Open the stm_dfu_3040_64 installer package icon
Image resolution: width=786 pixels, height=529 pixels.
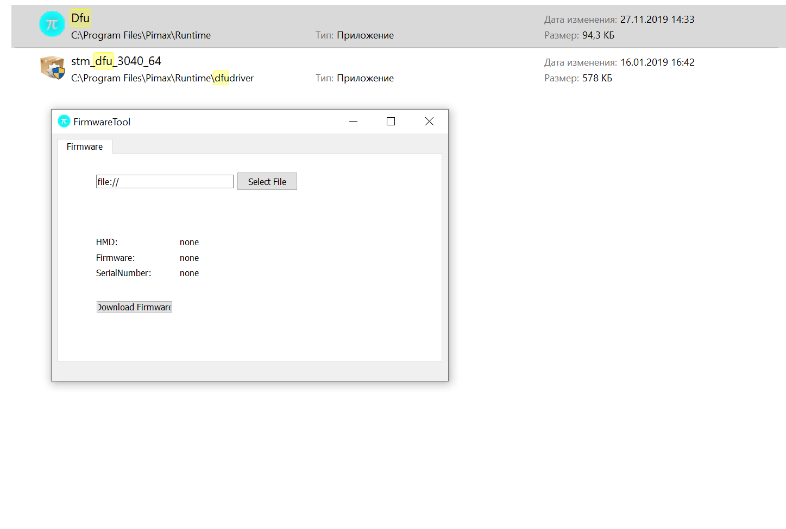click(x=52, y=67)
